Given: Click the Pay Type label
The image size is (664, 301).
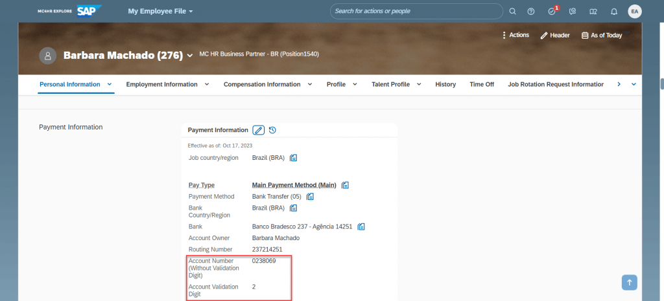Looking at the screenshot, I should click(x=202, y=184).
